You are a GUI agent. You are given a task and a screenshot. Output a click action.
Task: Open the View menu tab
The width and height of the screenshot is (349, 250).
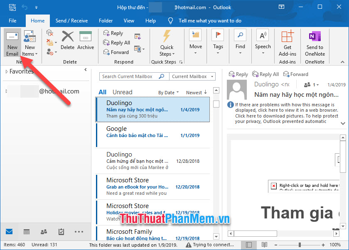pyautogui.click(x=129, y=20)
